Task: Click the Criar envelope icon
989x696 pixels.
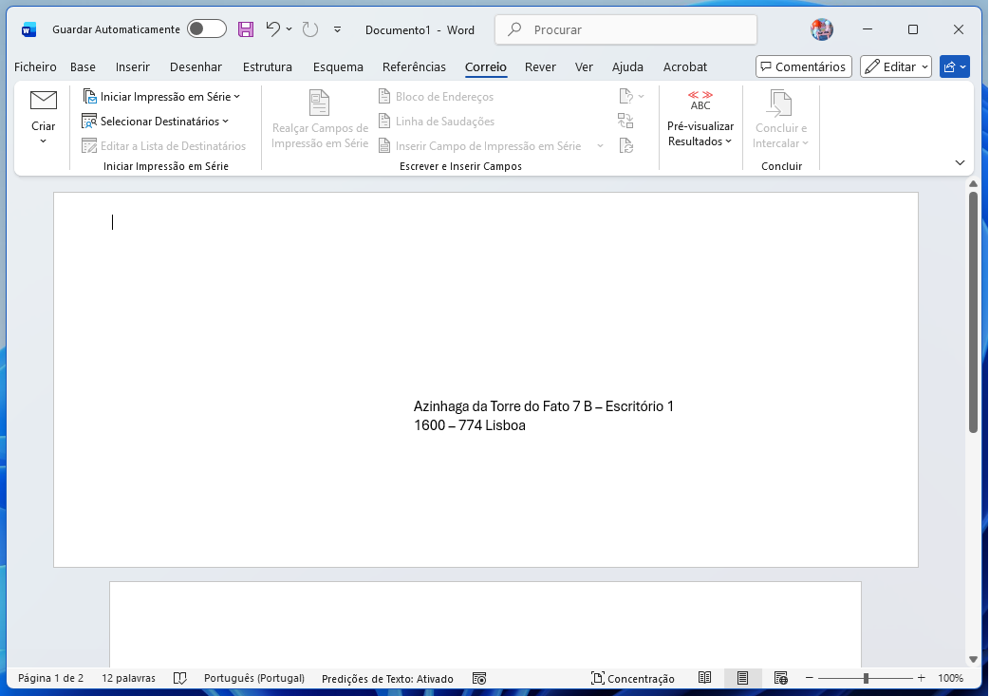Action: (44, 101)
